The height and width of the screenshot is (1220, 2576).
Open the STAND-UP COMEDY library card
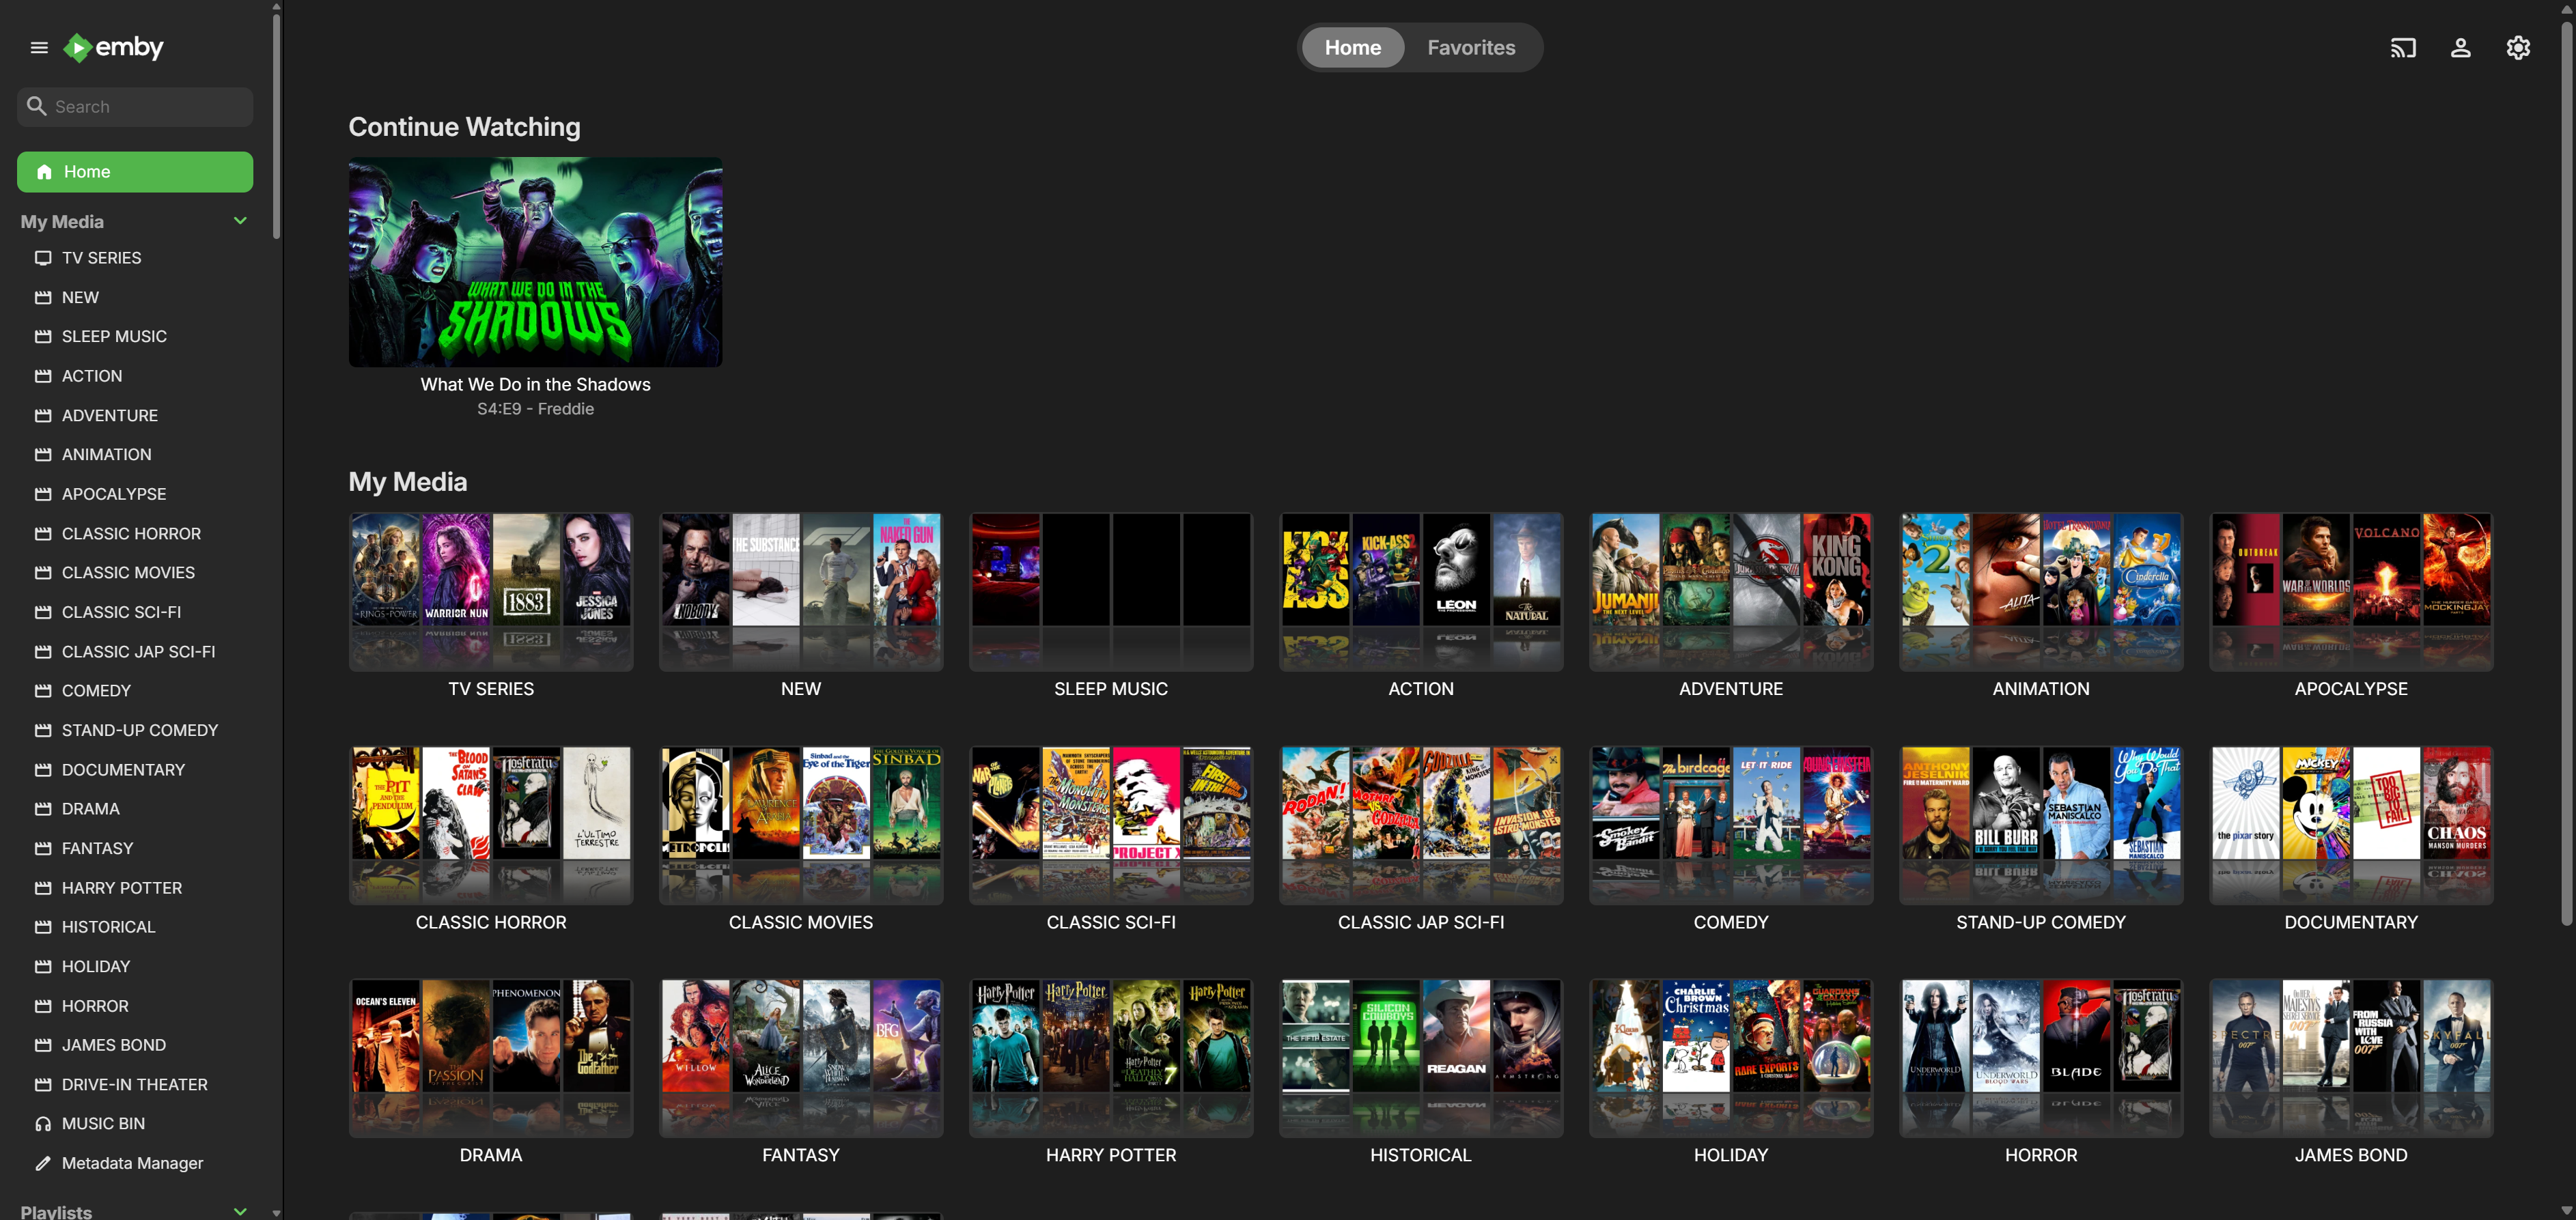pos(2040,824)
